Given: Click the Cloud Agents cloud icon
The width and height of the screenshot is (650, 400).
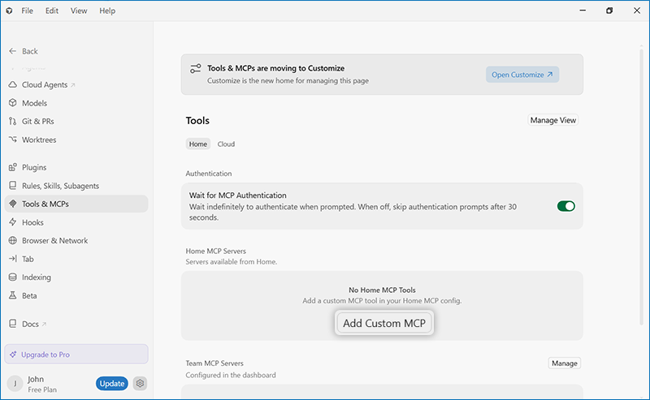Looking at the screenshot, I should (x=13, y=84).
